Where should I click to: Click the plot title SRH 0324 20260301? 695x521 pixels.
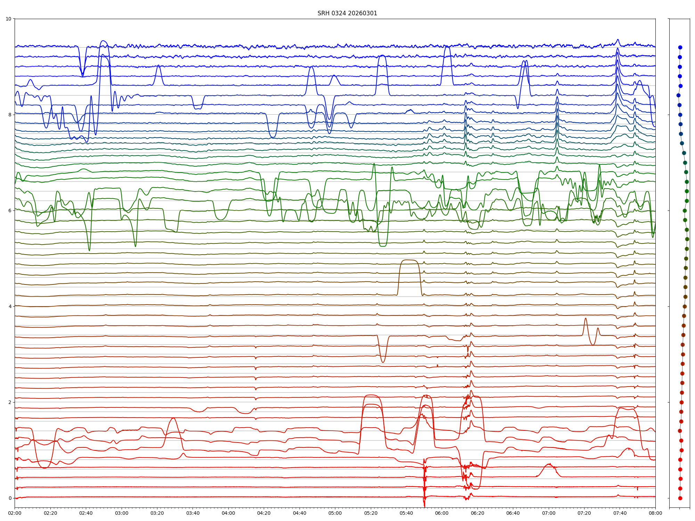click(x=347, y=13)
